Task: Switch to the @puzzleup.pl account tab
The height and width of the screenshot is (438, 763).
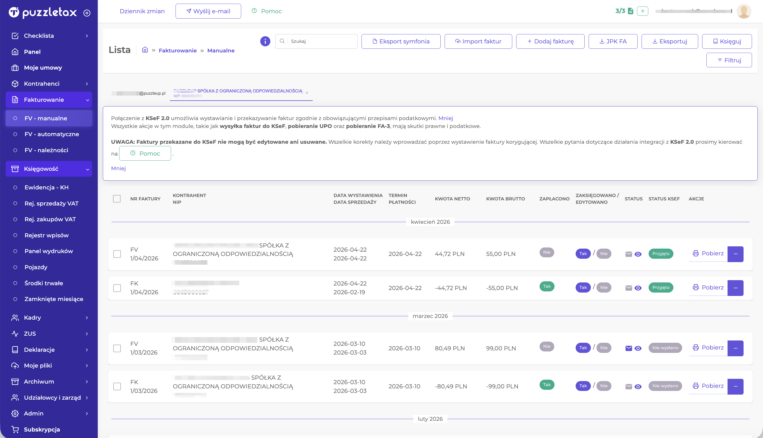Action: click(x=138, y=93)
